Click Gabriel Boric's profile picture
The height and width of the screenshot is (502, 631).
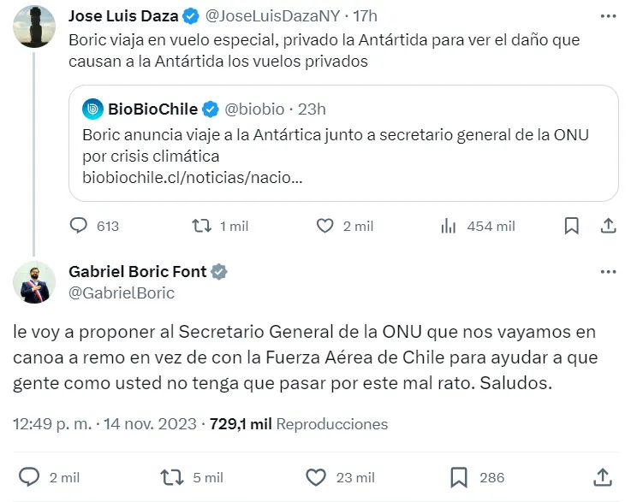pos(35,282)
